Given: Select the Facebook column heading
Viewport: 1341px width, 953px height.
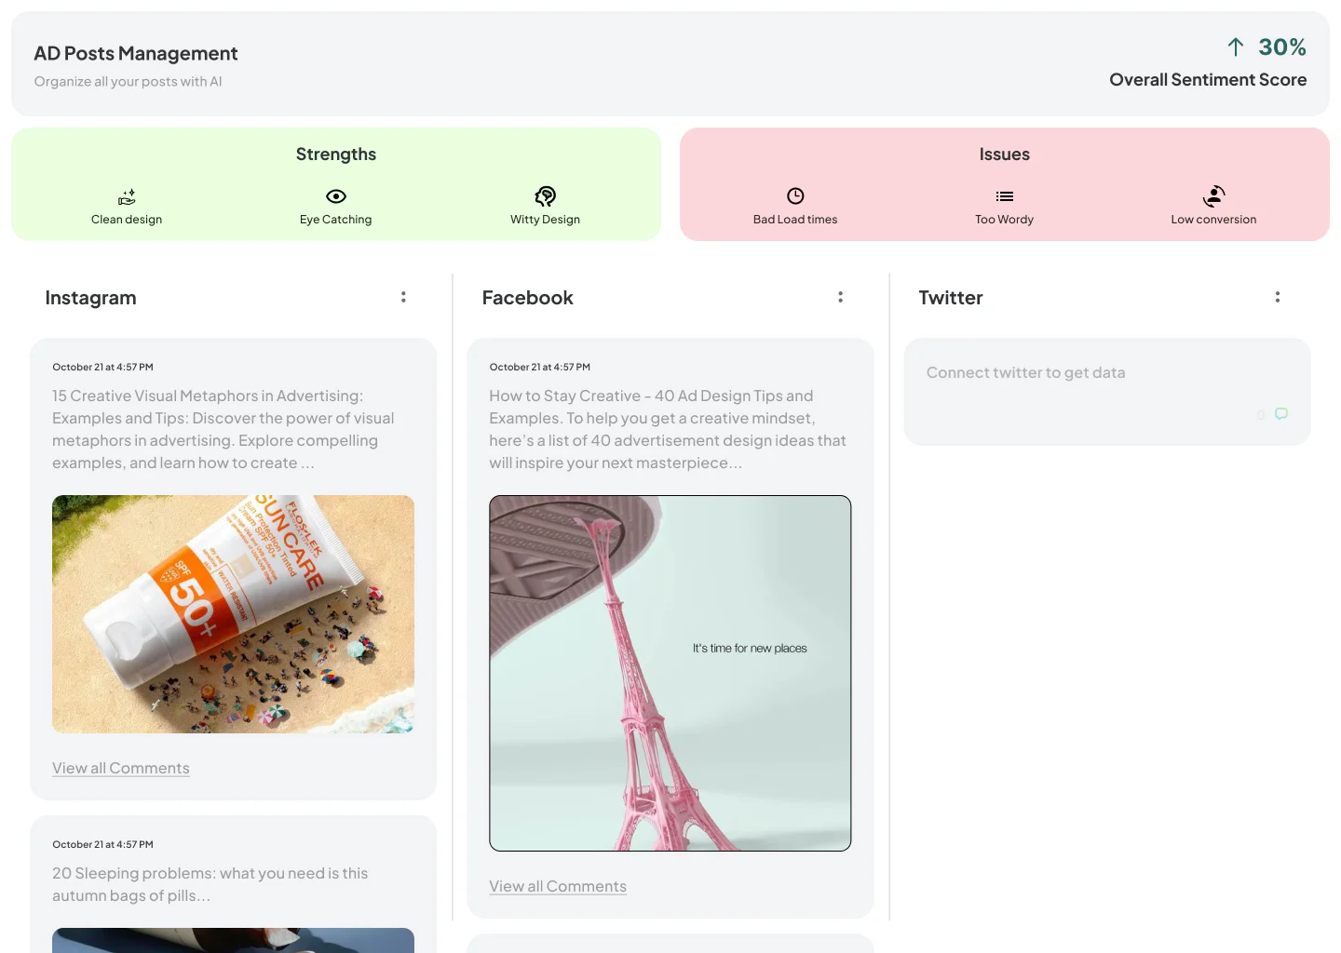Looking at the screenshot, I should coord(527,298).
